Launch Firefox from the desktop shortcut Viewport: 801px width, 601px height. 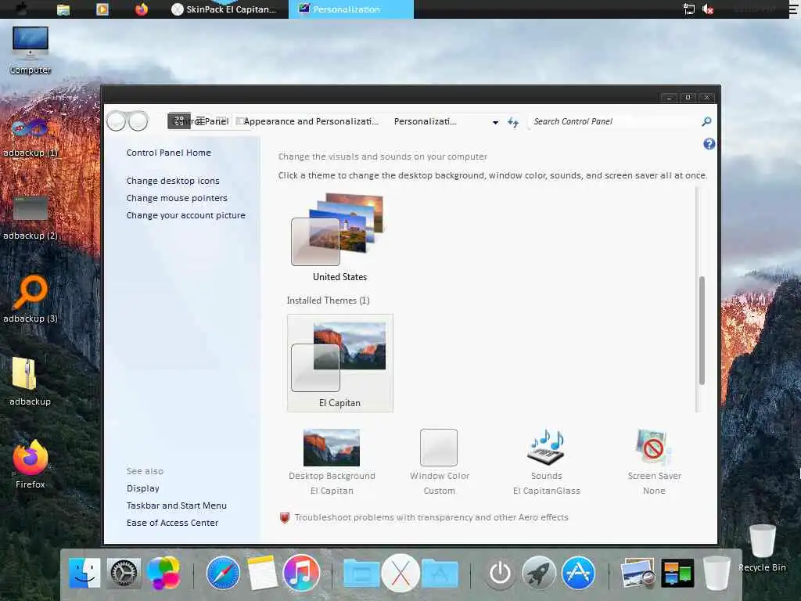click(x=31, y=464)
